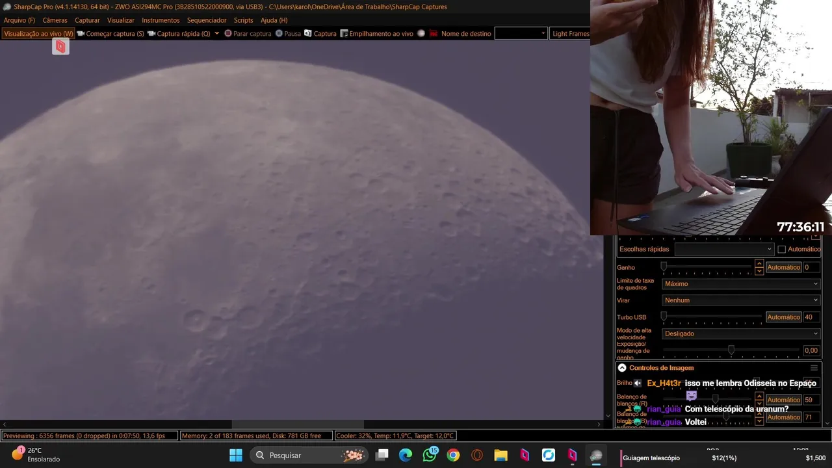Screen dimensions: 832x468
Task: Open Modo de alta velocidade dropdown
Action: (x=741, y=333)
